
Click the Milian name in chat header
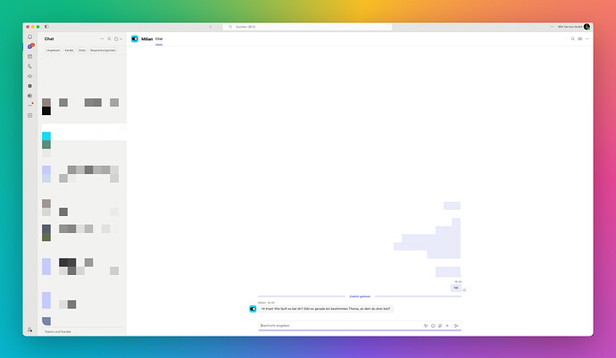point(147,39)
